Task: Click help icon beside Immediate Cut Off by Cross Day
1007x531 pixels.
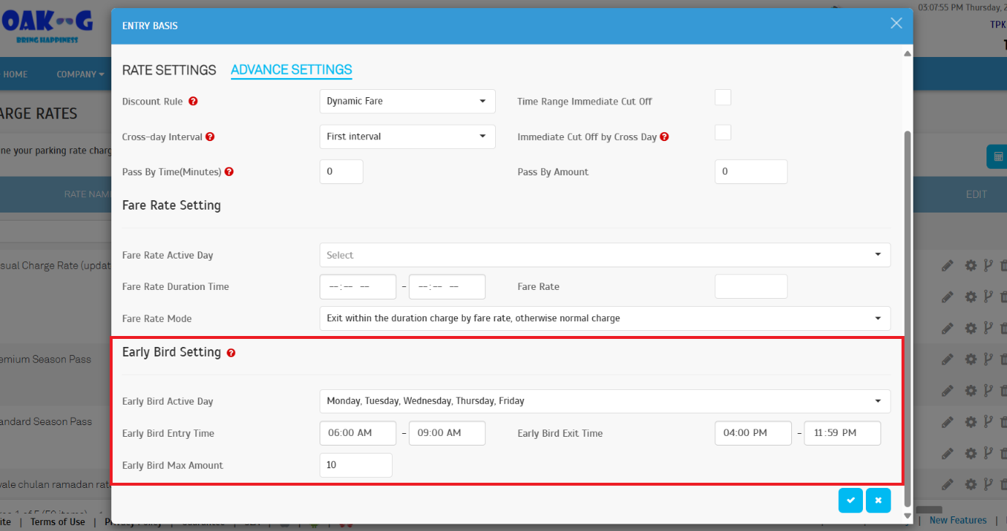Action: coord(664,137)
